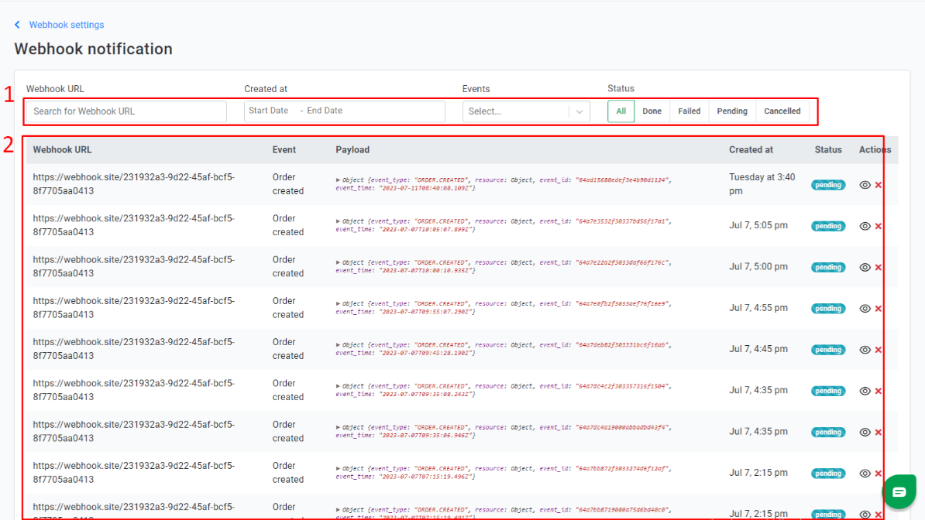Click red X on Jul 7, 4:45 pm row
Viewport: 925px width, 520px height.
(879, 351)
